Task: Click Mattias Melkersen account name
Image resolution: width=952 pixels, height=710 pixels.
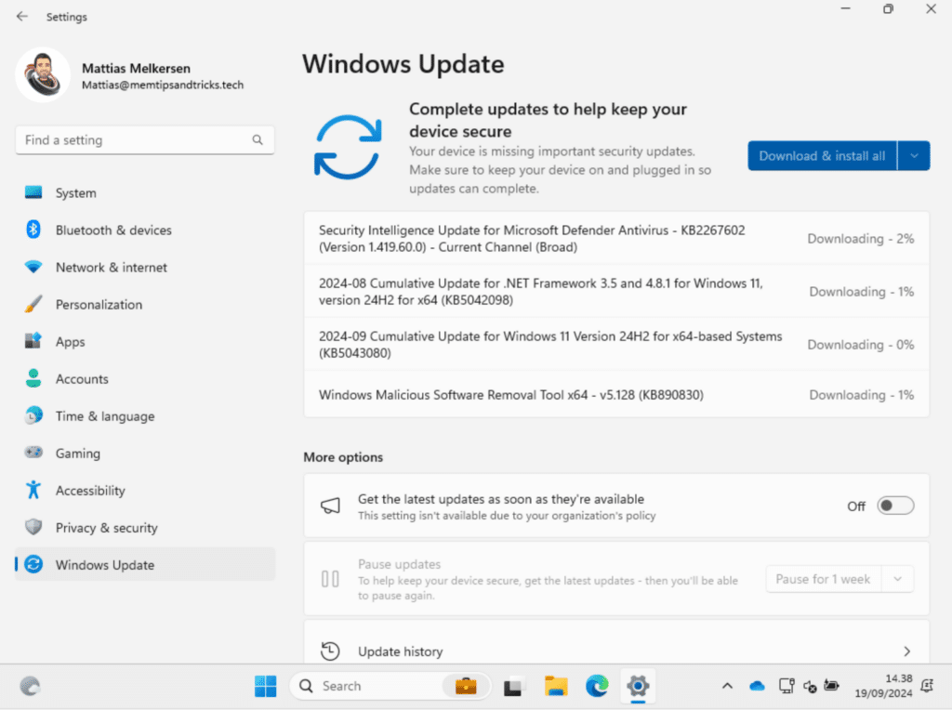Action: [136, 68]
